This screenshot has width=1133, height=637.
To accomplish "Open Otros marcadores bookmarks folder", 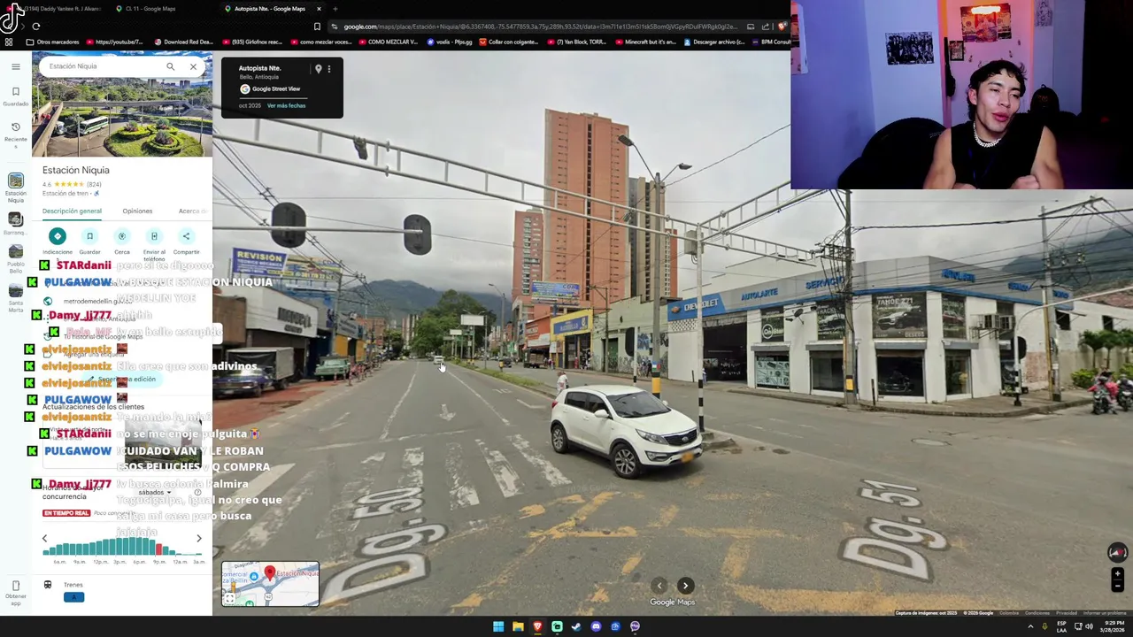I will (53, 42).
